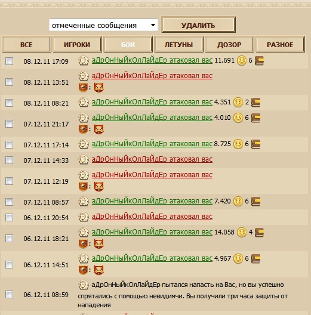Screen dimensions: 311x315
Task: Check the message dated 06.12.11 14:51
Action: [x=9, y=264]
